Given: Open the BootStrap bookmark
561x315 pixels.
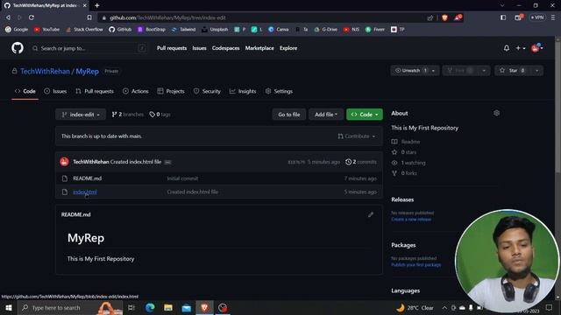Looking at the screenshot, I should [x=152, y=29].
